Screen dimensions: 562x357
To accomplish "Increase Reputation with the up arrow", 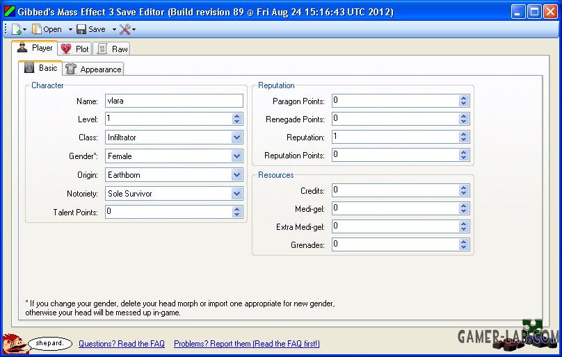I will pyautogui.click(x=463, y=133).
